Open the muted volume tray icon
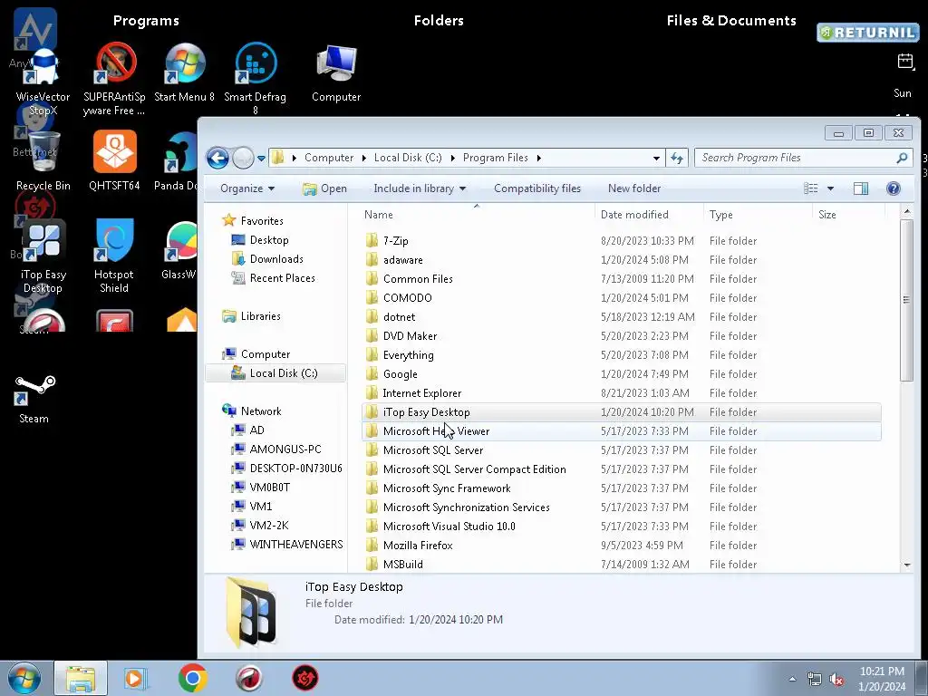Image resolution: width=928 pixels, height=696 pixels. 836,680
